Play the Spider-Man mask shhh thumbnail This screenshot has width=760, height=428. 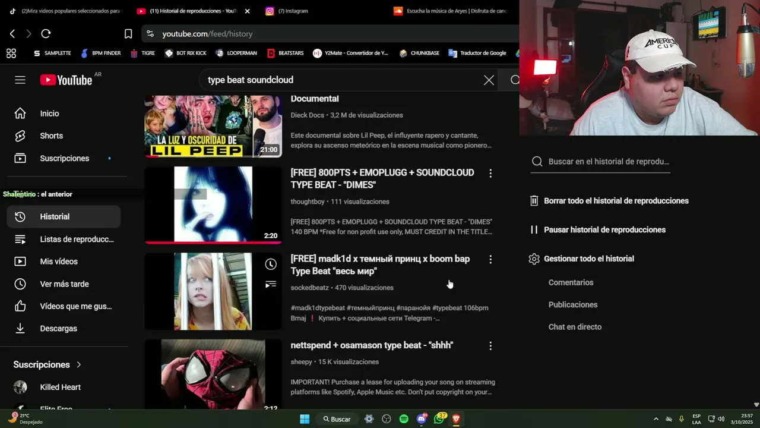pos(213,374)
